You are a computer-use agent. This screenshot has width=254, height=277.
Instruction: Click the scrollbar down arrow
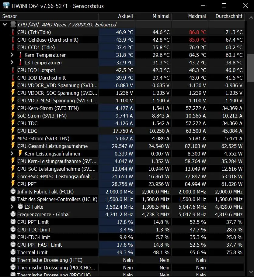pos(251,272)
